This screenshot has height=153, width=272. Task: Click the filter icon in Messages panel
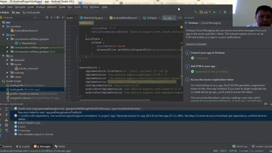(x=6, y=130)
